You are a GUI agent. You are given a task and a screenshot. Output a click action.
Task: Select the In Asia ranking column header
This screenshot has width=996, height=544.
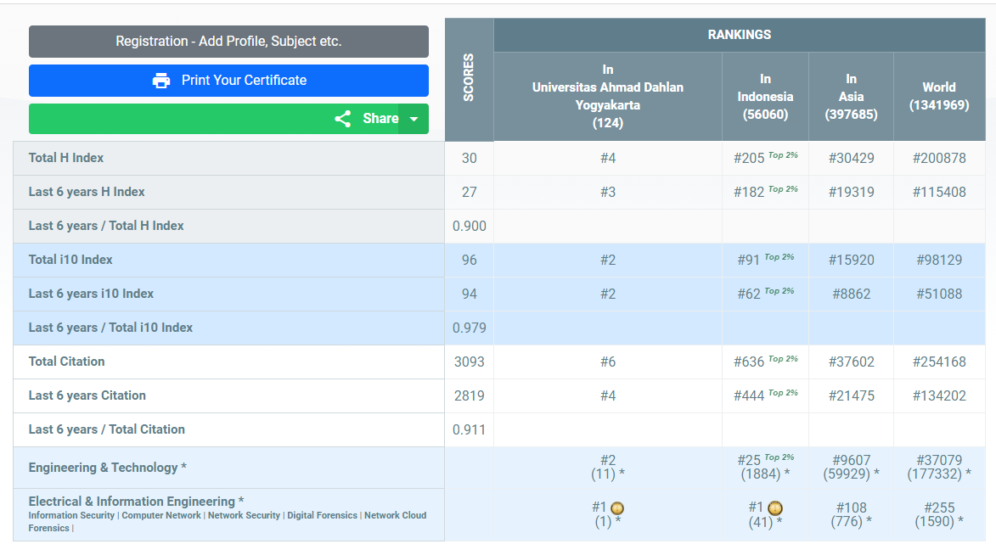click(851, 96)
